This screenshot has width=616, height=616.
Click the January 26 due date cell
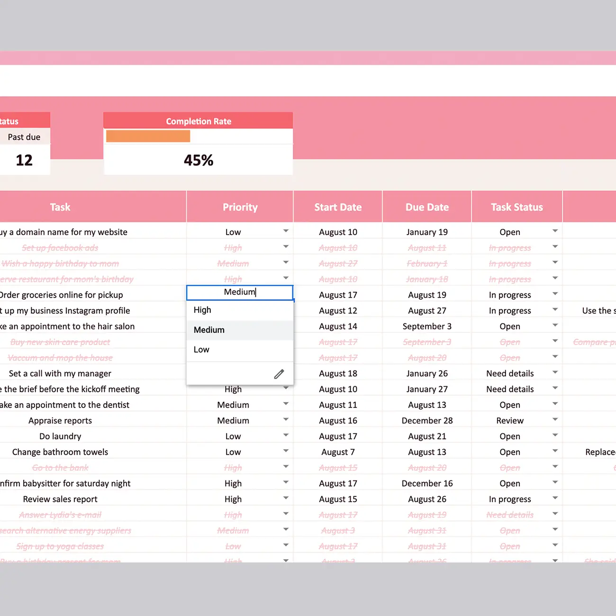coord(427,373)
